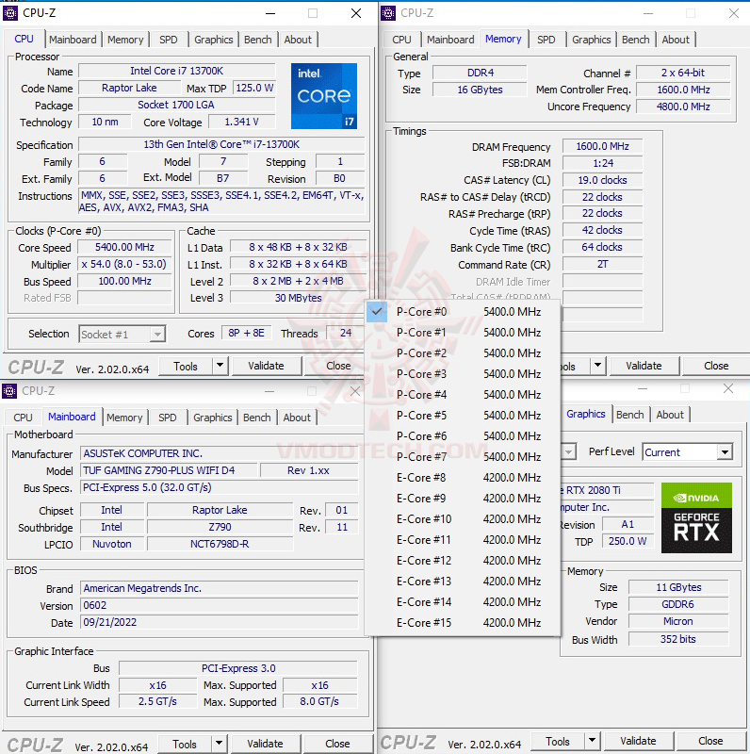Open SPD tab in Memory window
The height and width of the screenshot is (754, 750).
coord(546,40)
